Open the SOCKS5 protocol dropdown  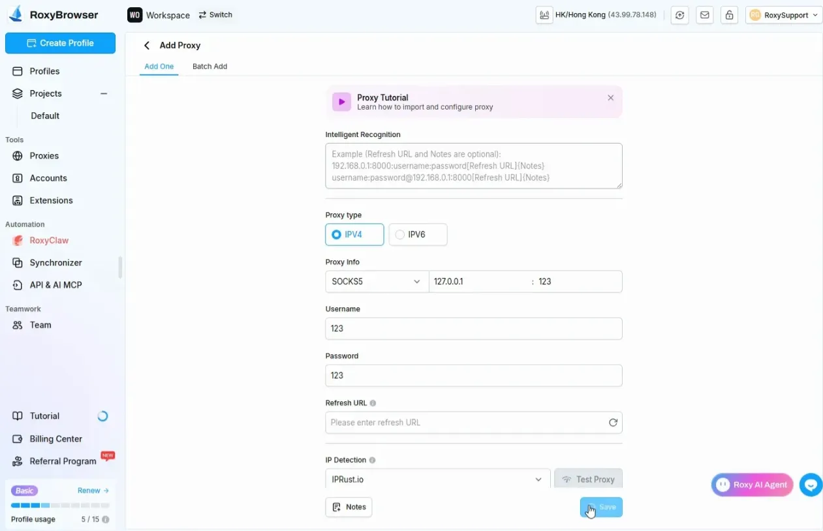377,282
